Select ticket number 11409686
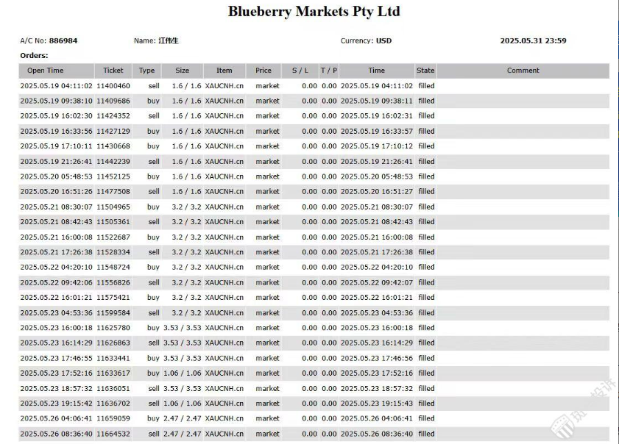 [x=113, y=101]
